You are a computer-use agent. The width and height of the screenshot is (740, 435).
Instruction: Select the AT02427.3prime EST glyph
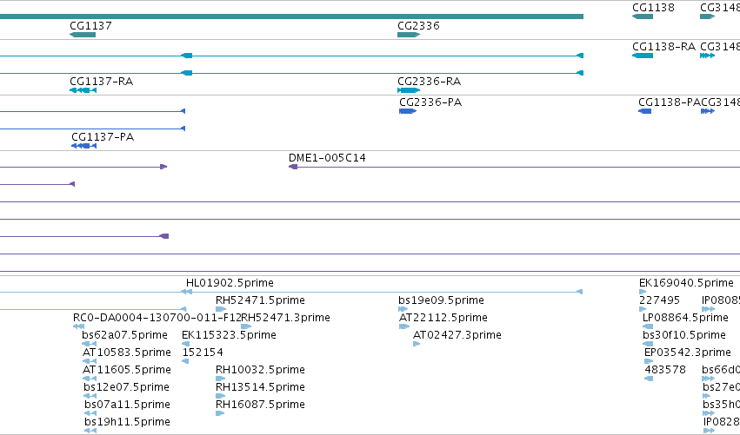[x=417, y=344]
